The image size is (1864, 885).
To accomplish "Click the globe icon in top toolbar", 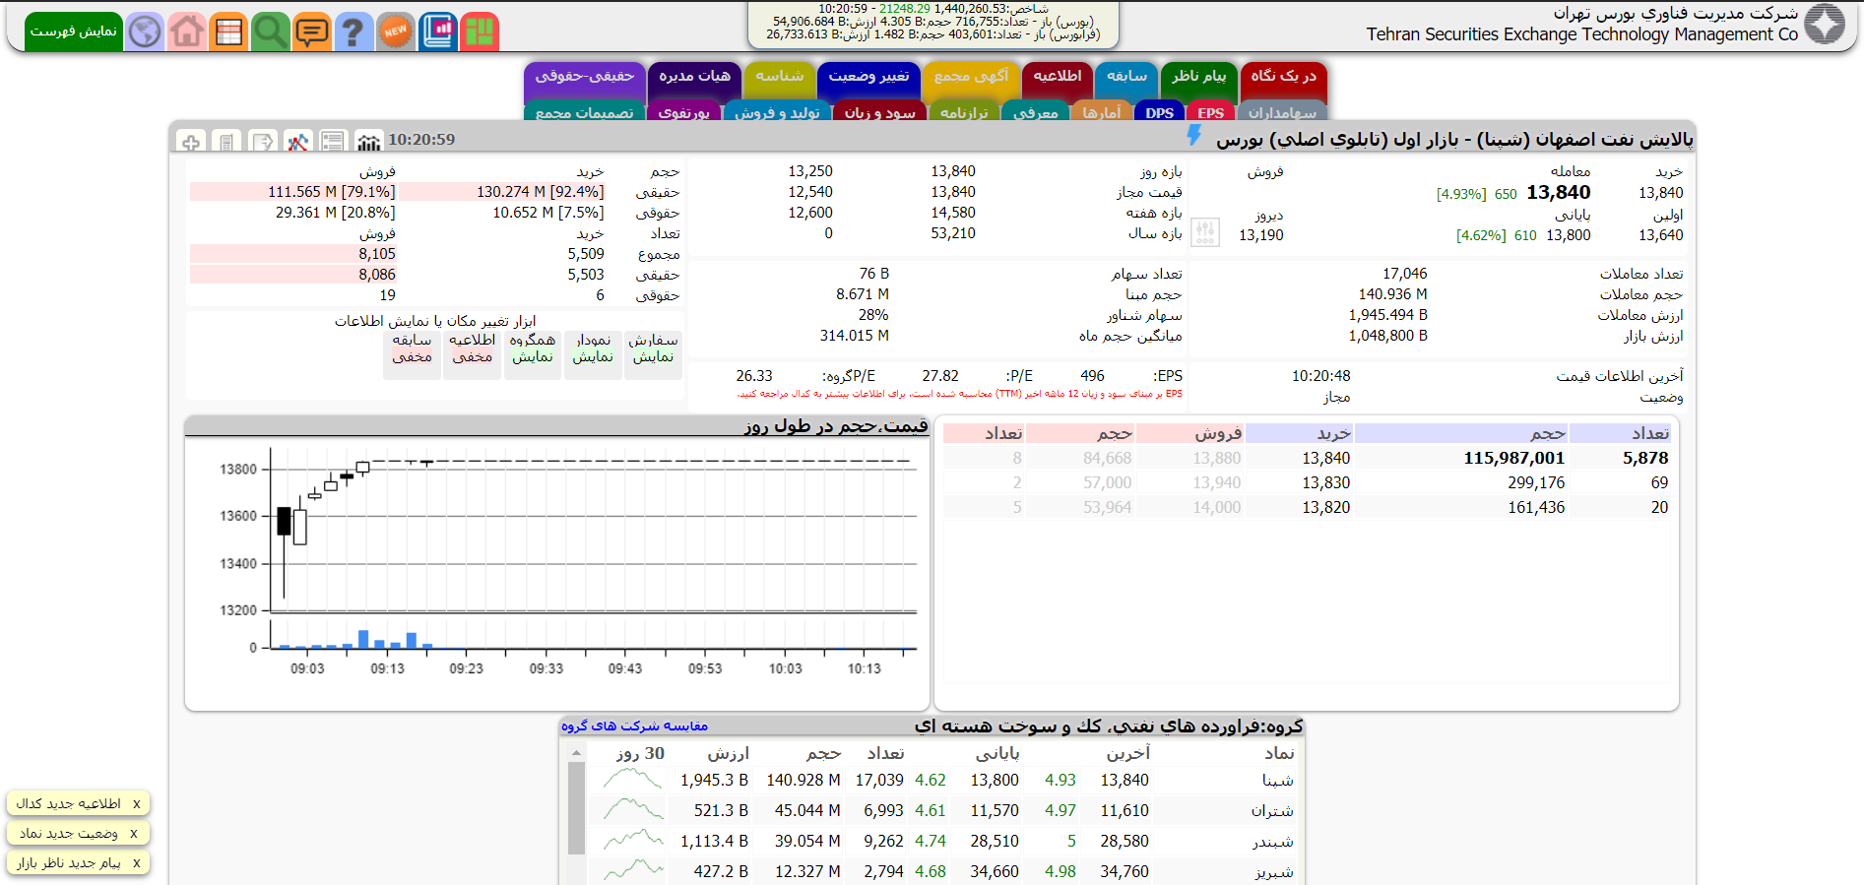I will [145, 32].
